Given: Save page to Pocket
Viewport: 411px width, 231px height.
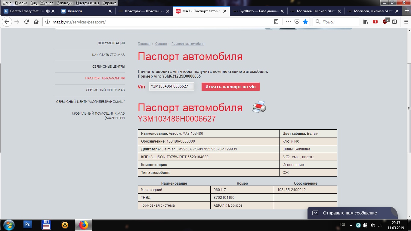Looking at the screenshot, I should click(297, 22).
